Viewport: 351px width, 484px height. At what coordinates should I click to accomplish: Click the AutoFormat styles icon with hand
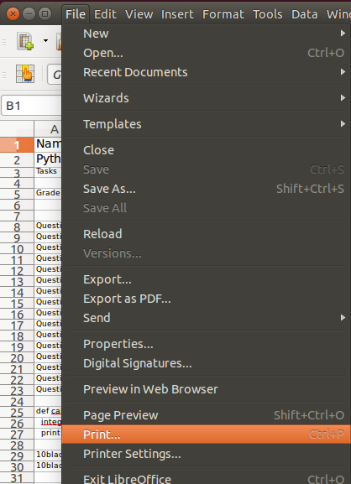(x=25, y=74)
